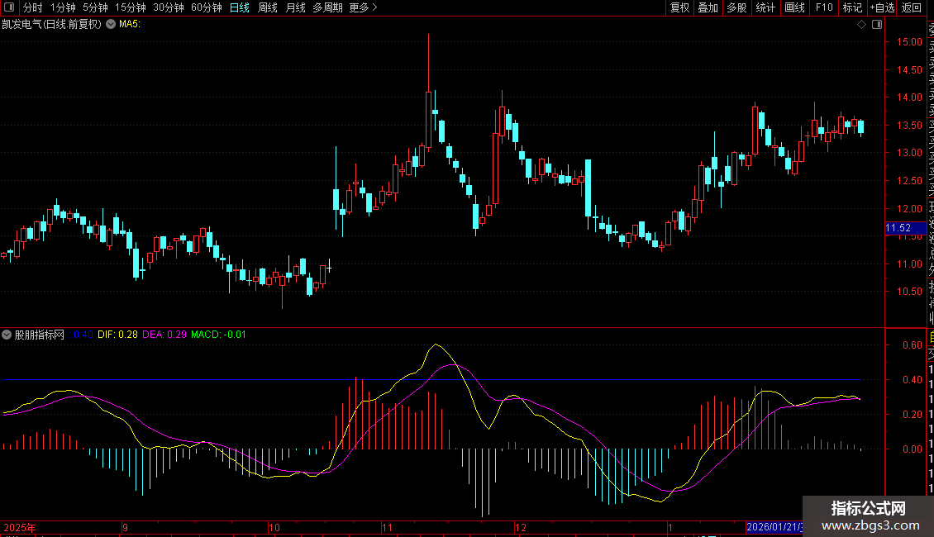Expand the 股朋指标网 indicator dropdown arrow
The image size is (934, 537).
7,335
